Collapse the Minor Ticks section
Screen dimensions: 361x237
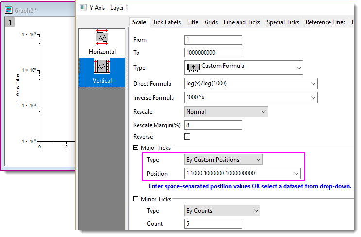[136, 199]
